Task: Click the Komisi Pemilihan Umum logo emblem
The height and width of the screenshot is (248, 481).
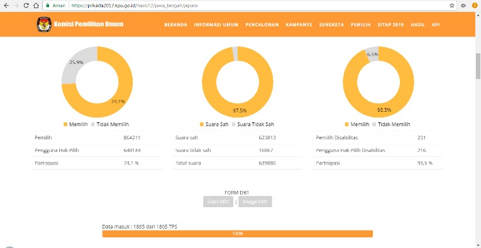Action: (44, 24)
